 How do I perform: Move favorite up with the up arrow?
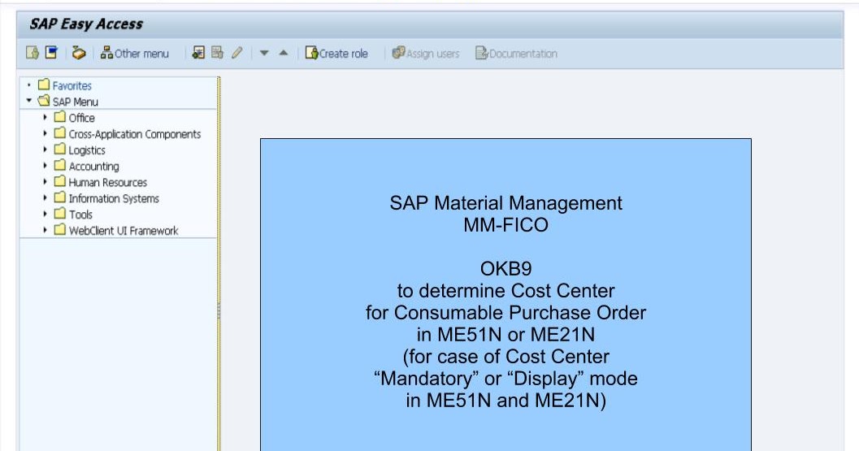[284, 53]
